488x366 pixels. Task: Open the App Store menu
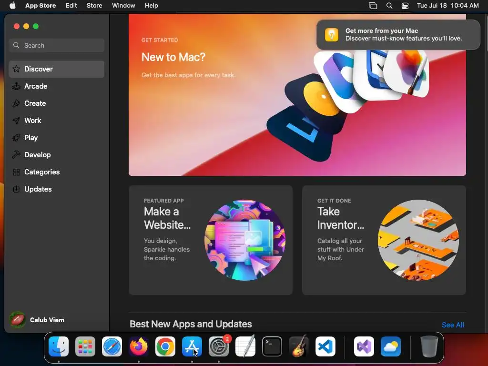pyautogui.click(x=41, y=6)
